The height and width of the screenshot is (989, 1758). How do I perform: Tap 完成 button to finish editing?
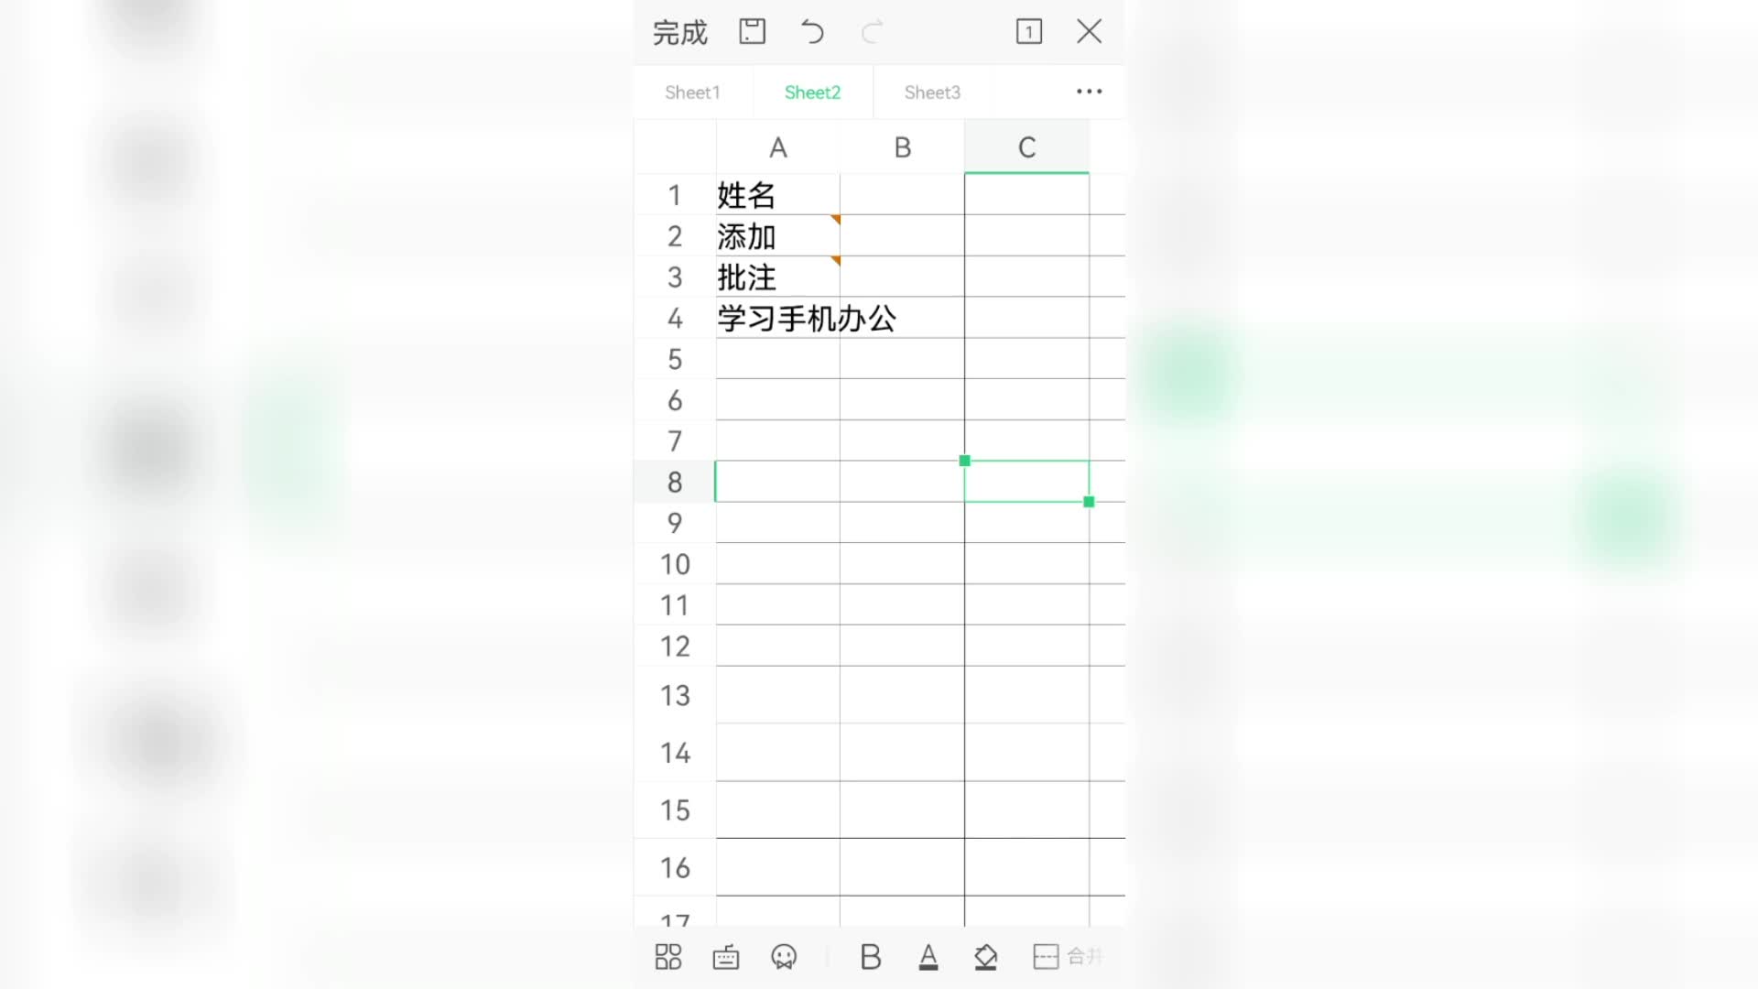click(678, 33)
